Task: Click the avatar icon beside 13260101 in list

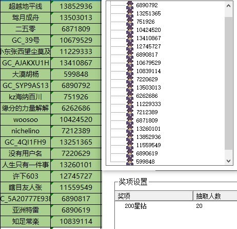Action: tap(130, 129)
